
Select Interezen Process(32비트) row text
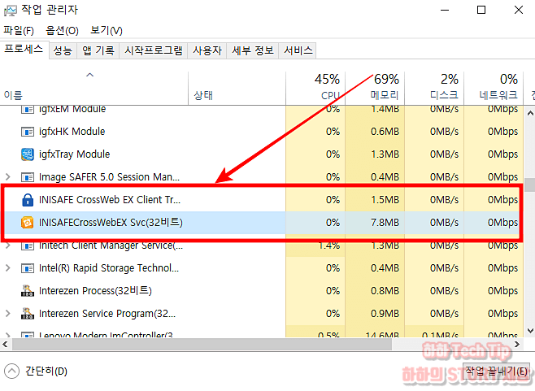(95, 291)
